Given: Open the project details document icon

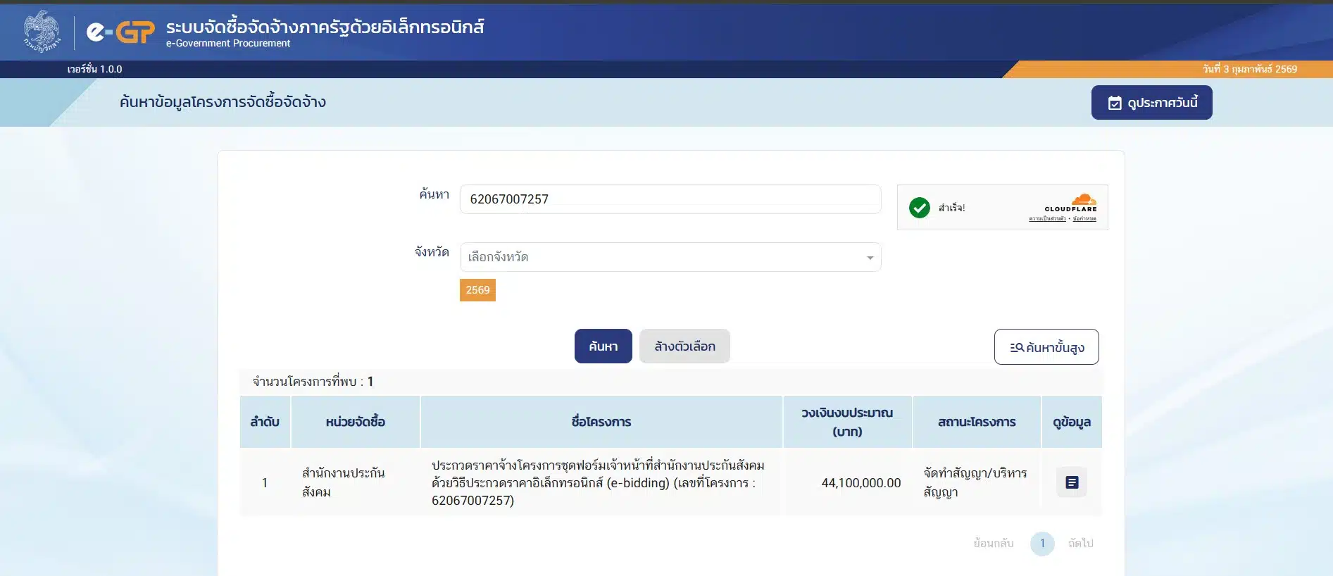Looking at the screenshot, I should (1072, 482).
